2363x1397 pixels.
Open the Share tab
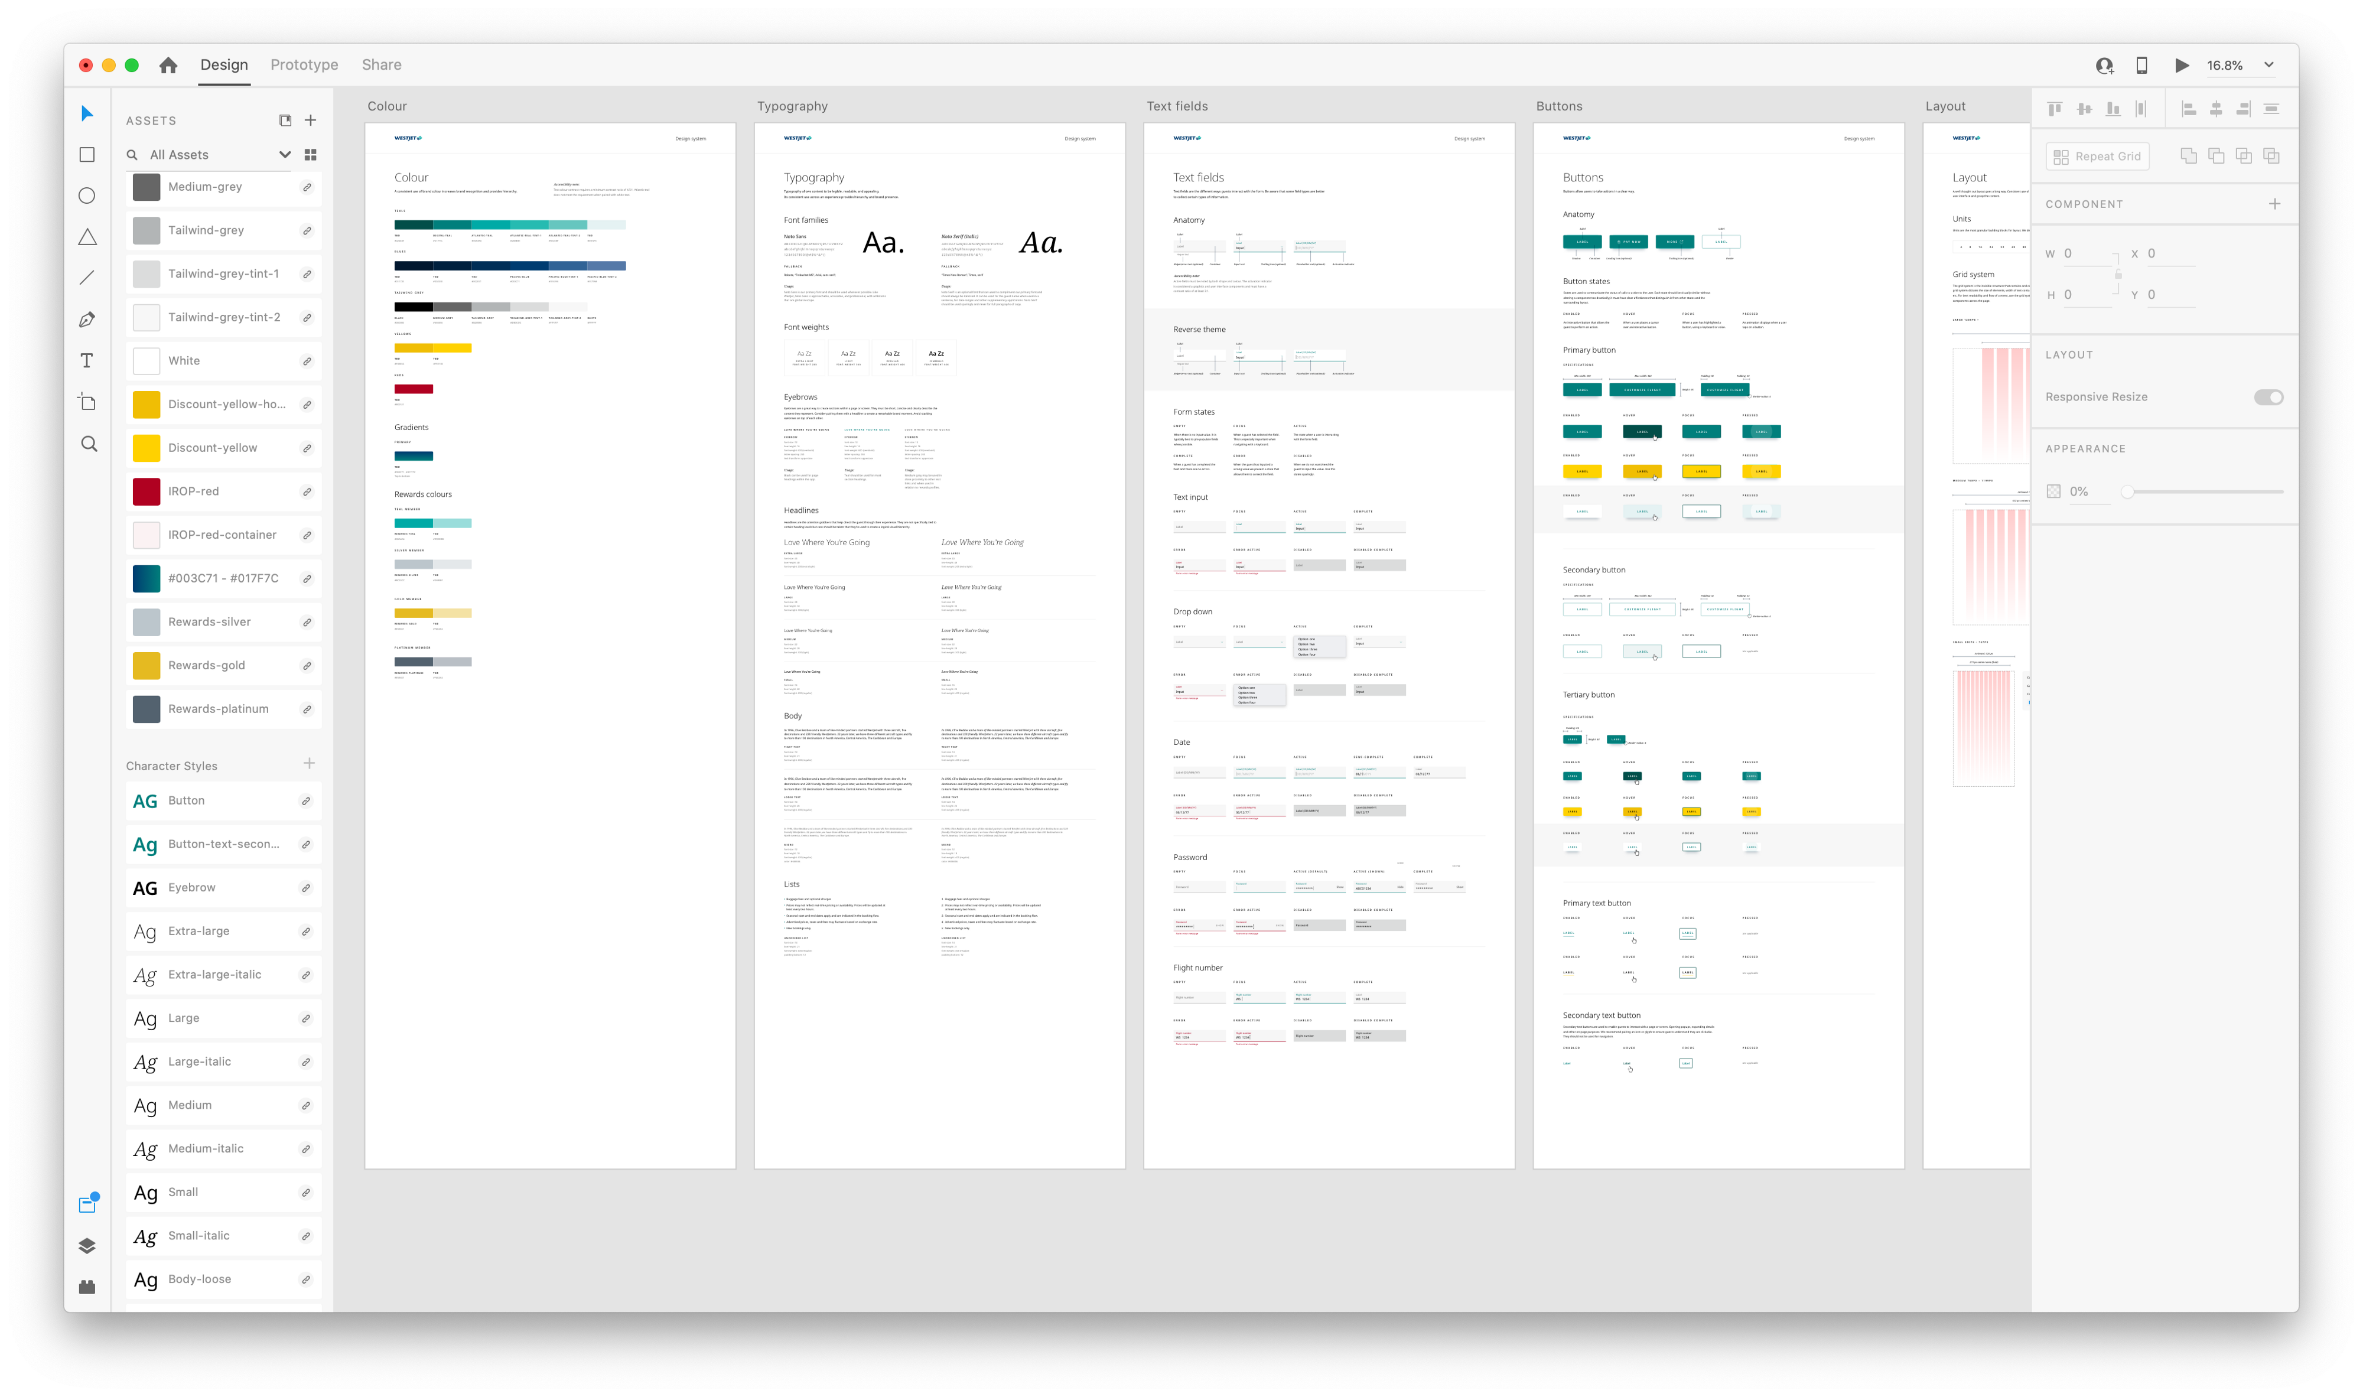(x=381, y=65)
